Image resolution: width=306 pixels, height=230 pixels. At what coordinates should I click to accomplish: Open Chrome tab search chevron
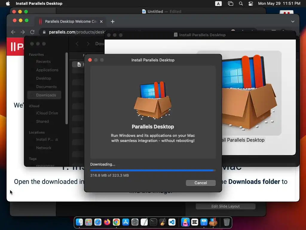pyautogui.click(x=293, y=22)
